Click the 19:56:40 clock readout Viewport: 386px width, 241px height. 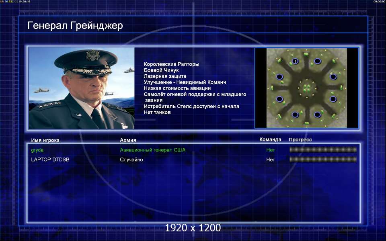click(24, 2)
